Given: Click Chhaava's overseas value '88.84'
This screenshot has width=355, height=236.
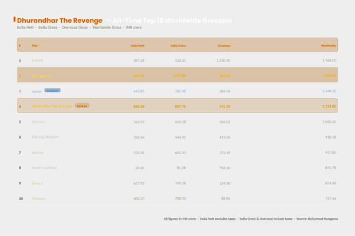Looking at the screenshot, I should click(x=226, y=198).
